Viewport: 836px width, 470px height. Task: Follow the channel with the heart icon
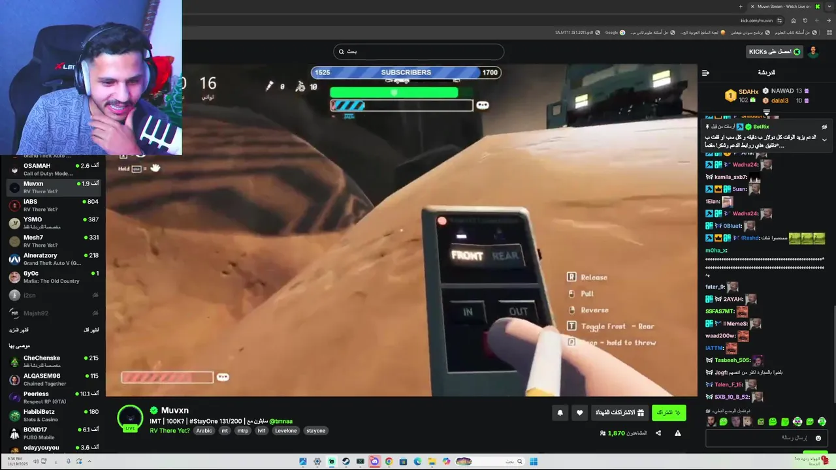[x=579, y=413]
